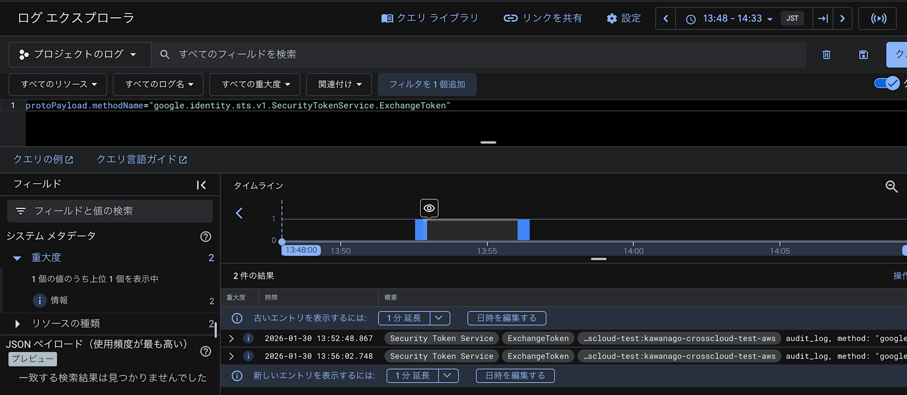Click the right blue timeline bar
Image resolution: width=907 pixels, height=395 pixels.
click(x=523, y=230)
